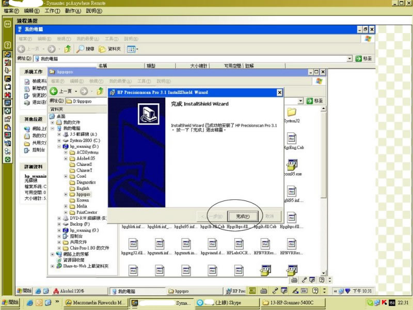This screenshot has width=413, height=310.
Task: Expand remote tray icons with « chevron
Action: [335, 291]
